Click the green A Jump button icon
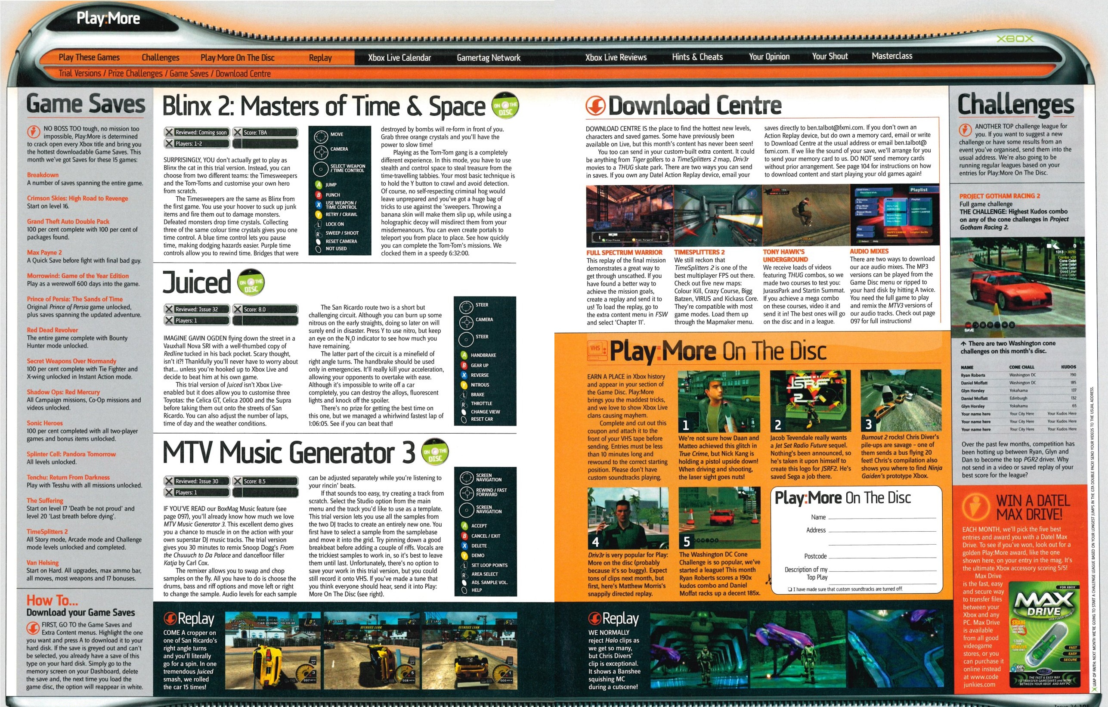 318,185
